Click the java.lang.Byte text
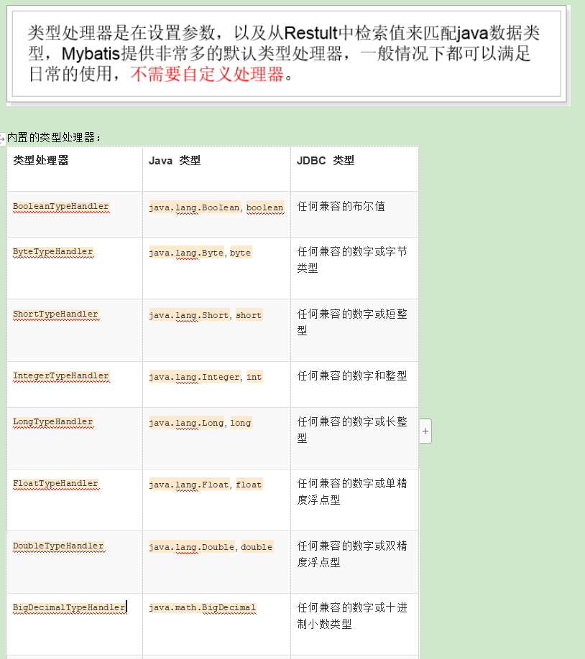 tap(186, 253)
